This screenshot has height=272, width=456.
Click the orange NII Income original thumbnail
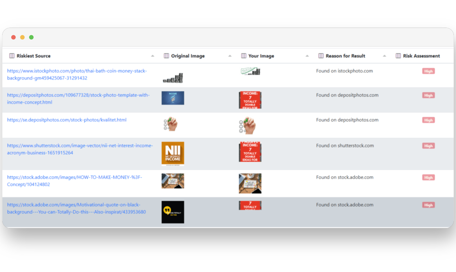(173, 153)
